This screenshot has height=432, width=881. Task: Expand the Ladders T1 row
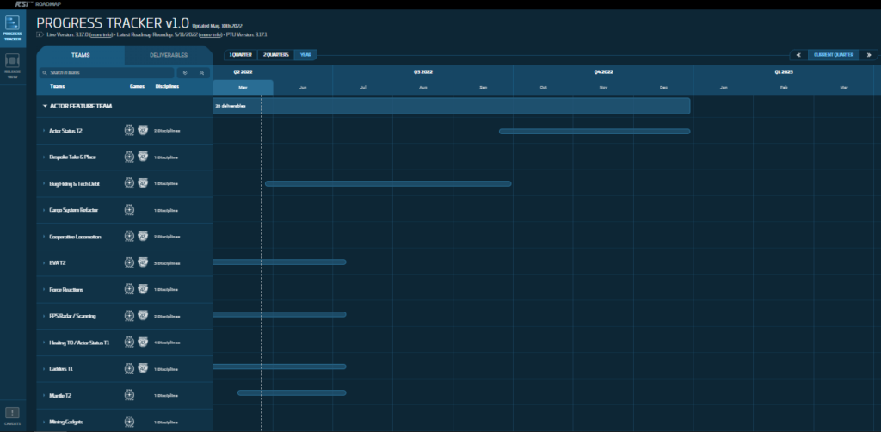[x=44, y=369]
